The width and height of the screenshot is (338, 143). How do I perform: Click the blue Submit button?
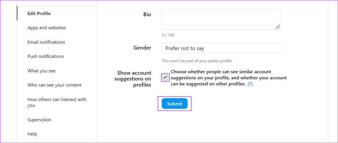point(175,104)
